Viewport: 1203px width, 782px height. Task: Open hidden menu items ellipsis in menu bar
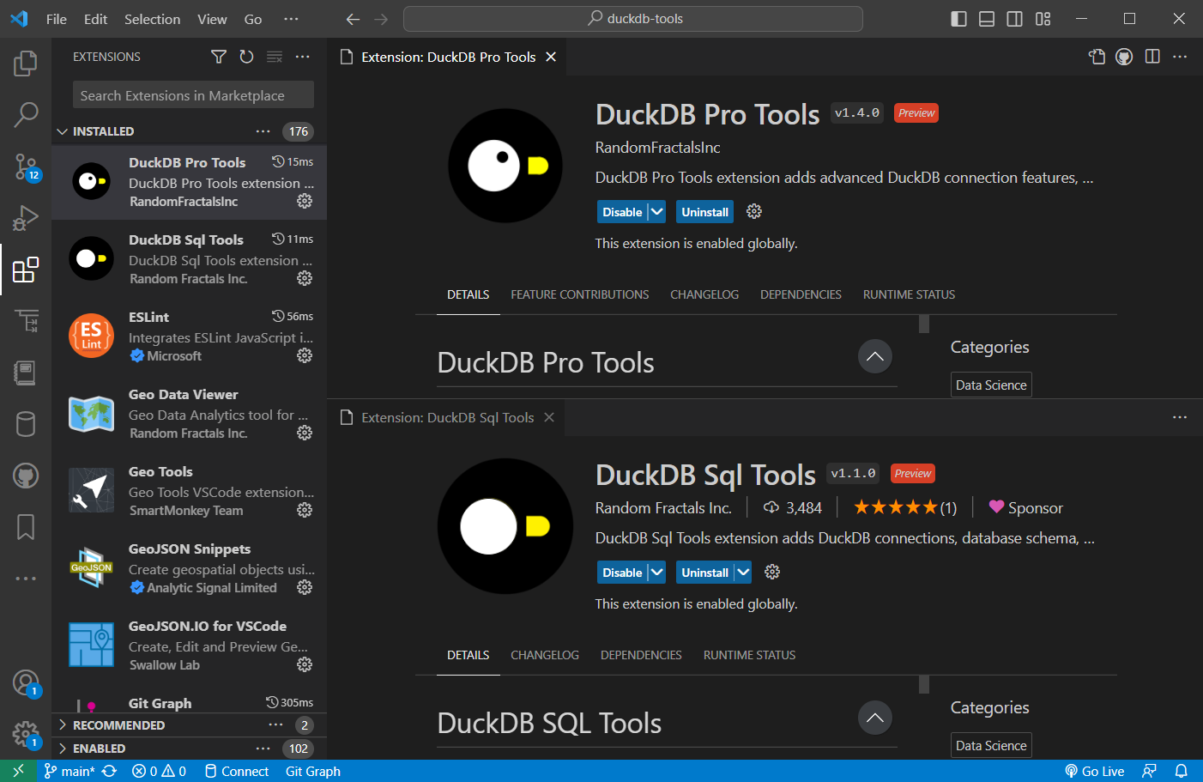(291, 19)
